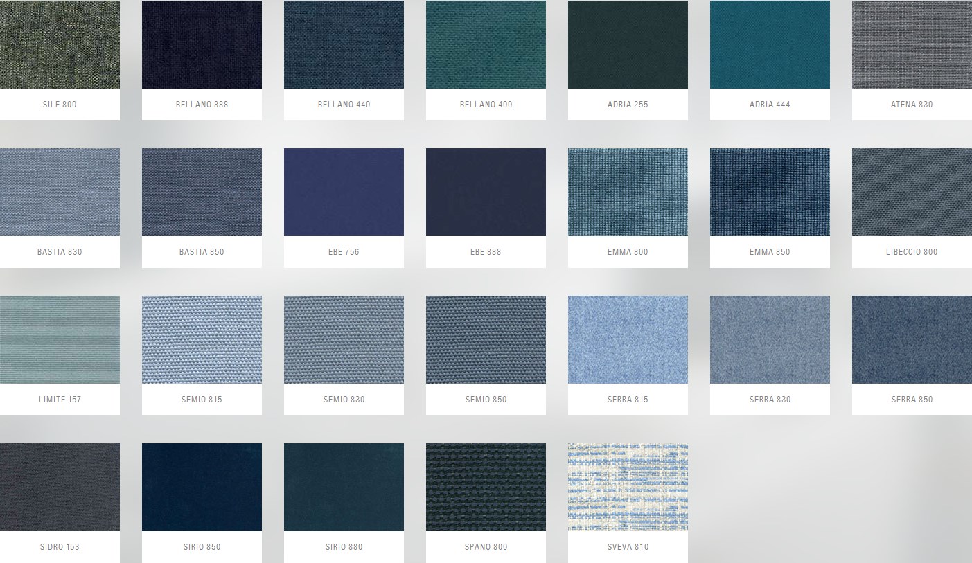
Task: Click the LIMITE 157 label
Action: [60, 400]
